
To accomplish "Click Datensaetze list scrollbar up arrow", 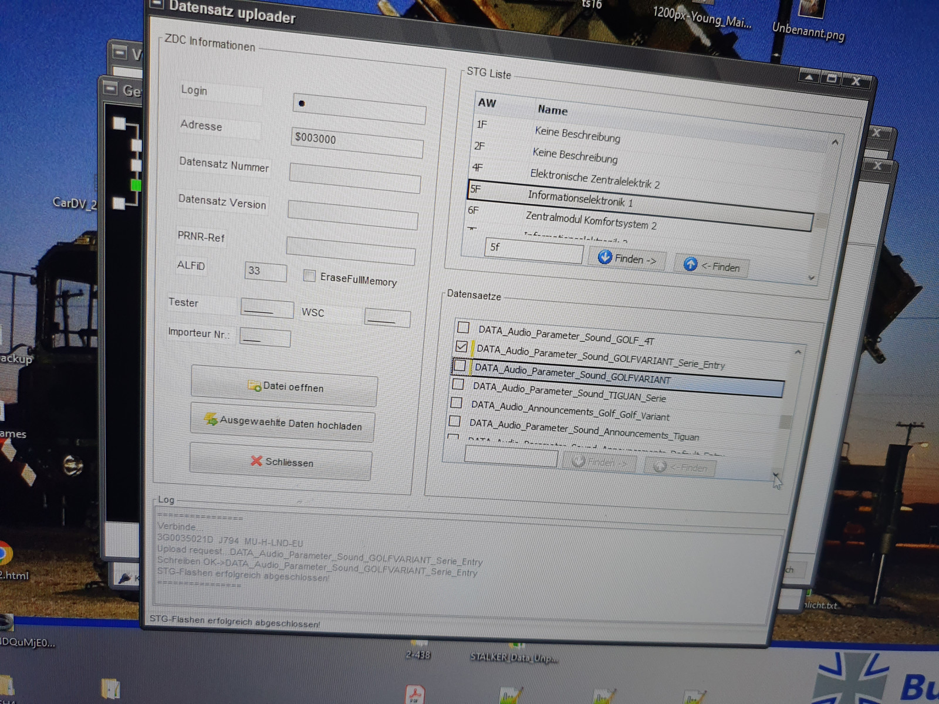I will (798, 351).
